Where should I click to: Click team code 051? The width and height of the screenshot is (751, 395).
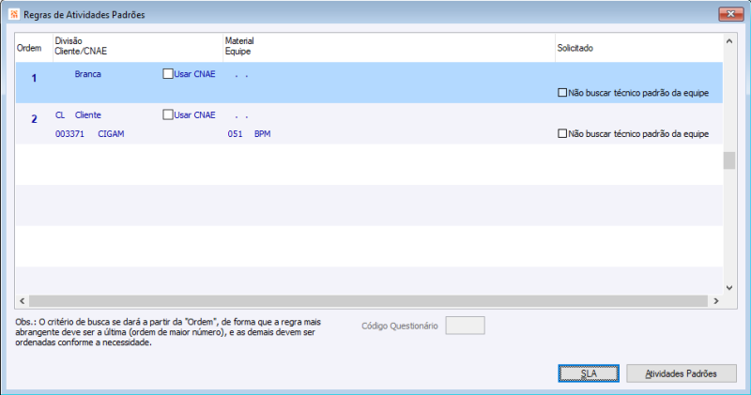235,134
